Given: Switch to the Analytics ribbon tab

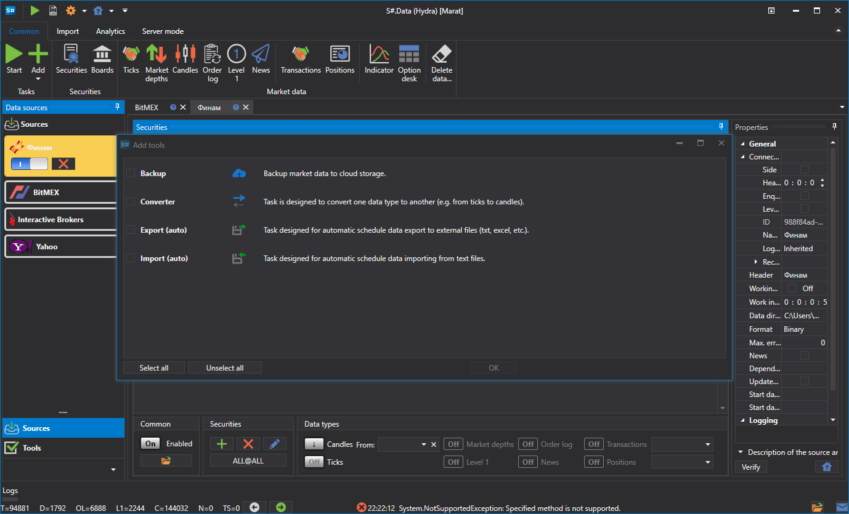Looking at the screenshot, I should [x=111, y=31].
